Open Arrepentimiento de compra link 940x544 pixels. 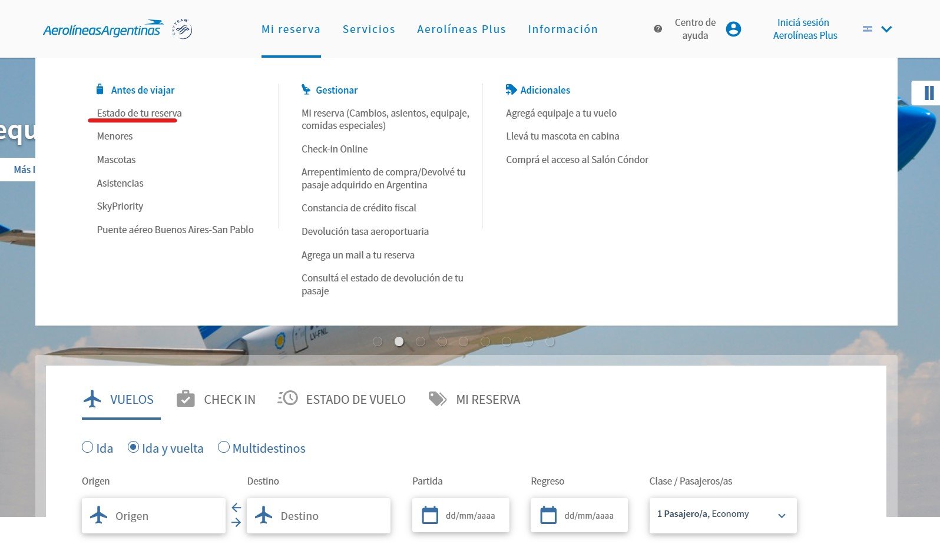point(383,178)
